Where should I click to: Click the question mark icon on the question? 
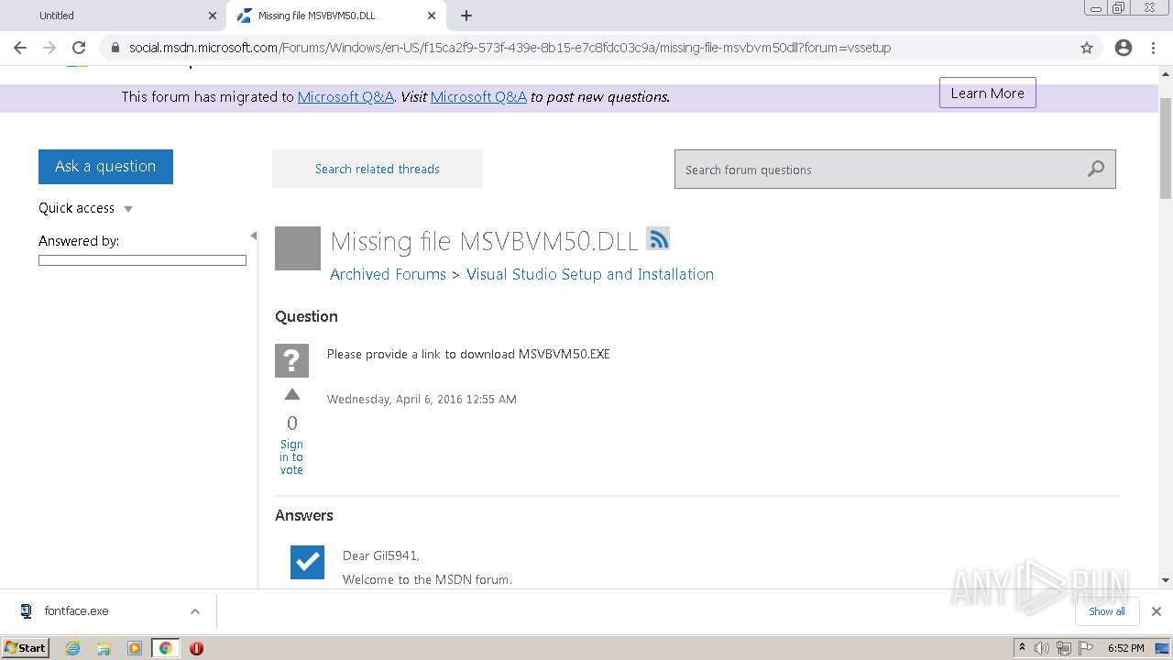pos(291,360)
